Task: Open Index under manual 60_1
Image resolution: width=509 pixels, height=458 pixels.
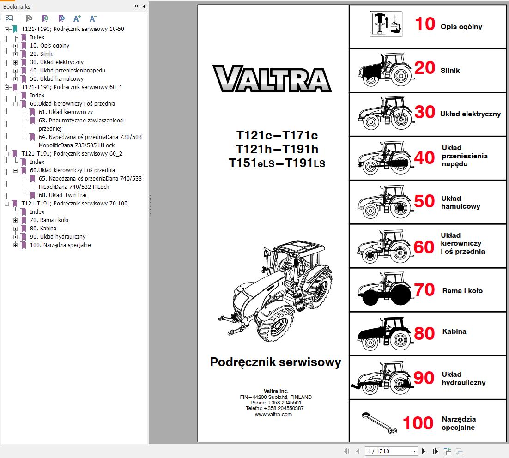Action: click(x=37, y=96)
